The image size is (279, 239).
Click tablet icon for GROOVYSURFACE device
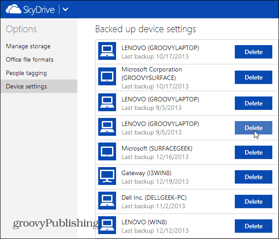(x=107, y=76)
